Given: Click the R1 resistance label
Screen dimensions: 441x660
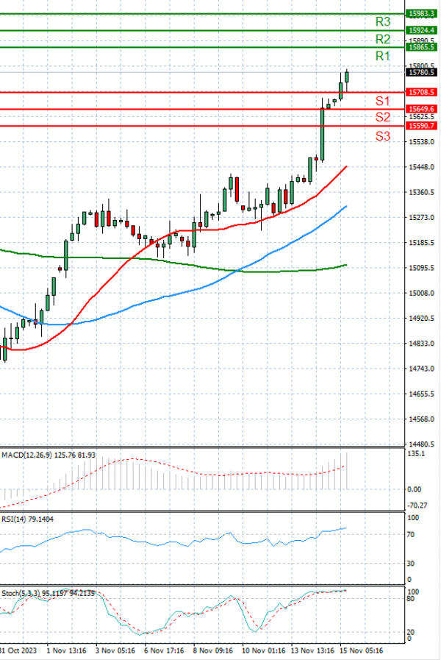Looking at the screenshot, I should coord(382,56).
